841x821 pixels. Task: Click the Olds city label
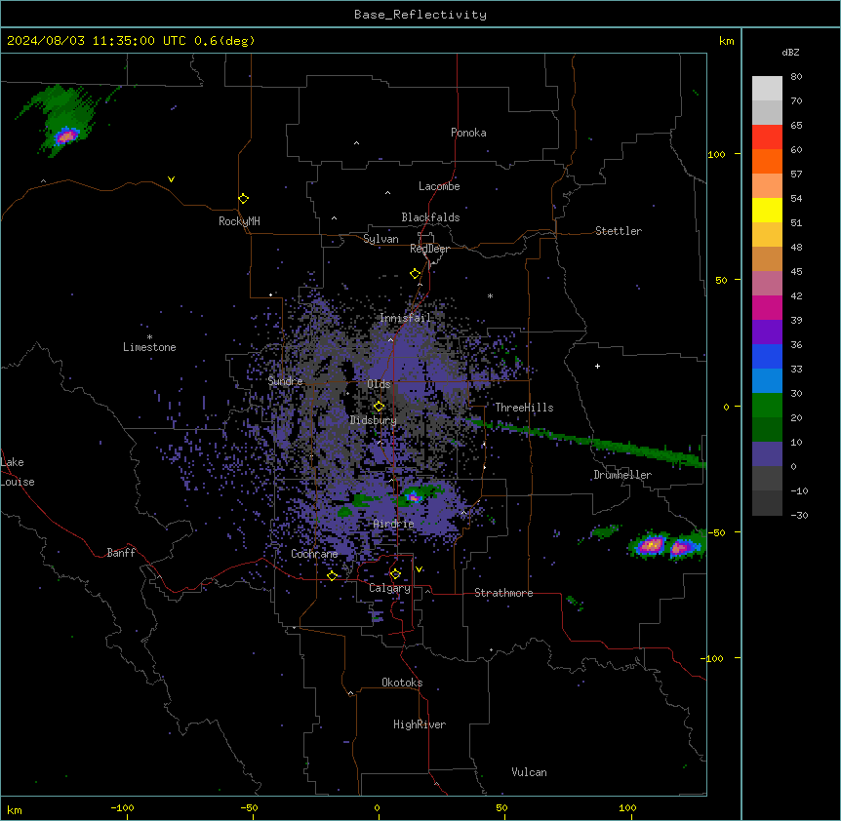coord(379,384)
